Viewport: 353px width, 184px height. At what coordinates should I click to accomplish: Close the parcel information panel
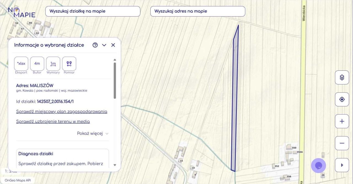113,45
